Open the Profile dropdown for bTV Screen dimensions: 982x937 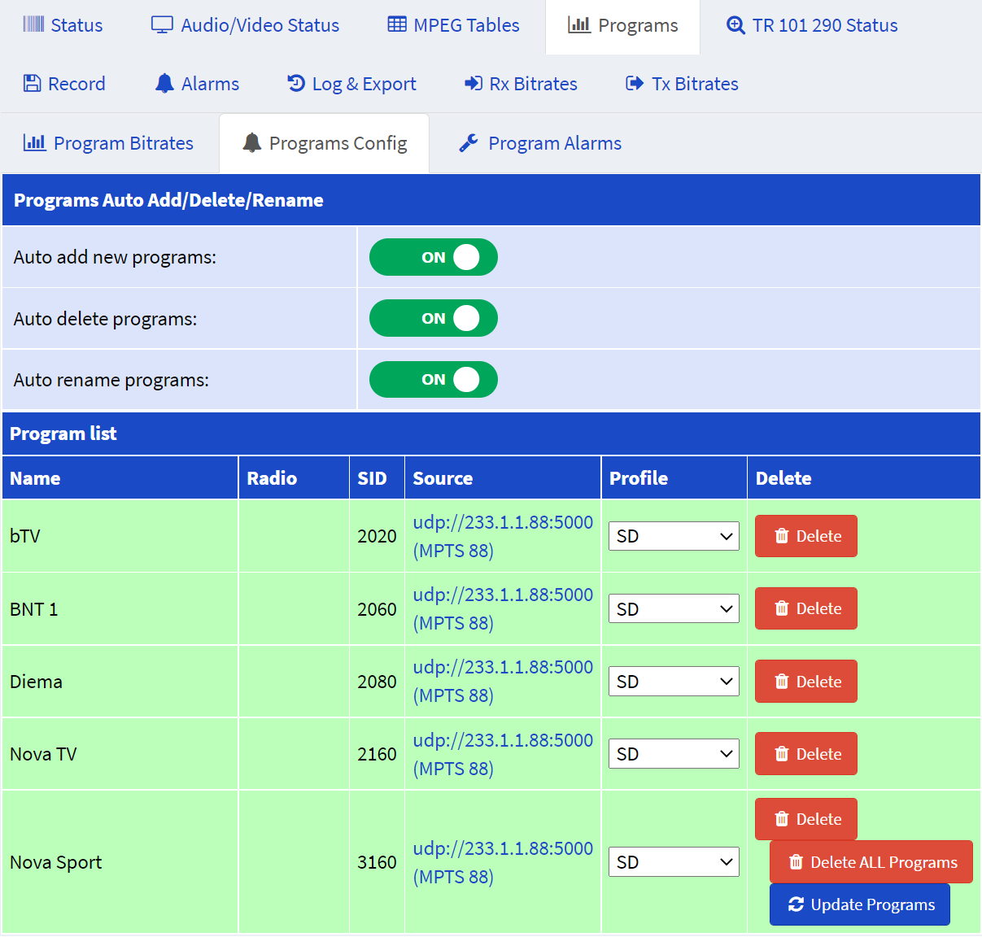coord(674,536)
